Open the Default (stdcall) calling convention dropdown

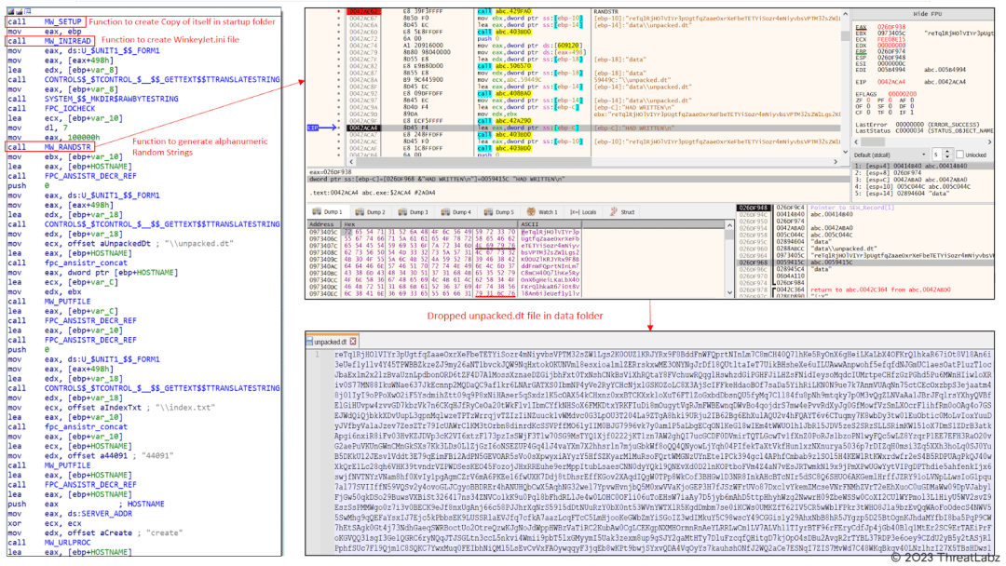click(x=924, y=155)
